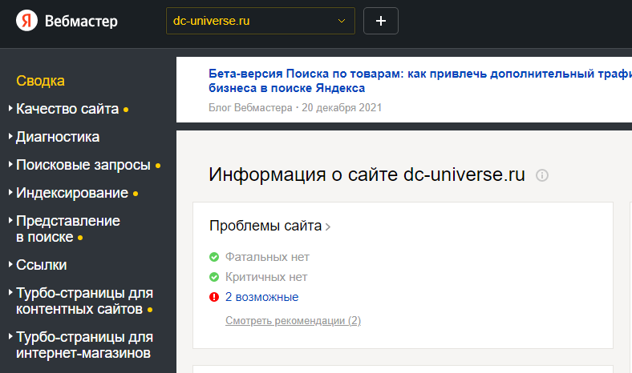Open the 'Сводка' menu item

pyautogui.click(x=40, y=81)
